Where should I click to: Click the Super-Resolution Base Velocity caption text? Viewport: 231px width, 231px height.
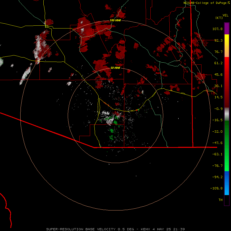115,229
